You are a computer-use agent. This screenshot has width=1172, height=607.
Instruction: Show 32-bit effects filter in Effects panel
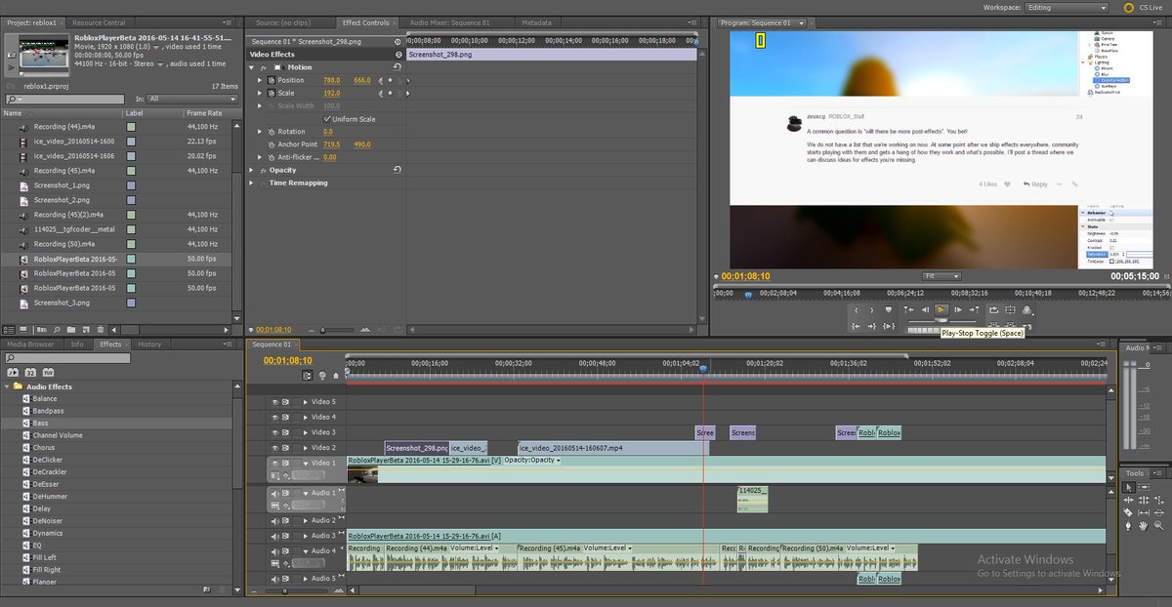30,372
